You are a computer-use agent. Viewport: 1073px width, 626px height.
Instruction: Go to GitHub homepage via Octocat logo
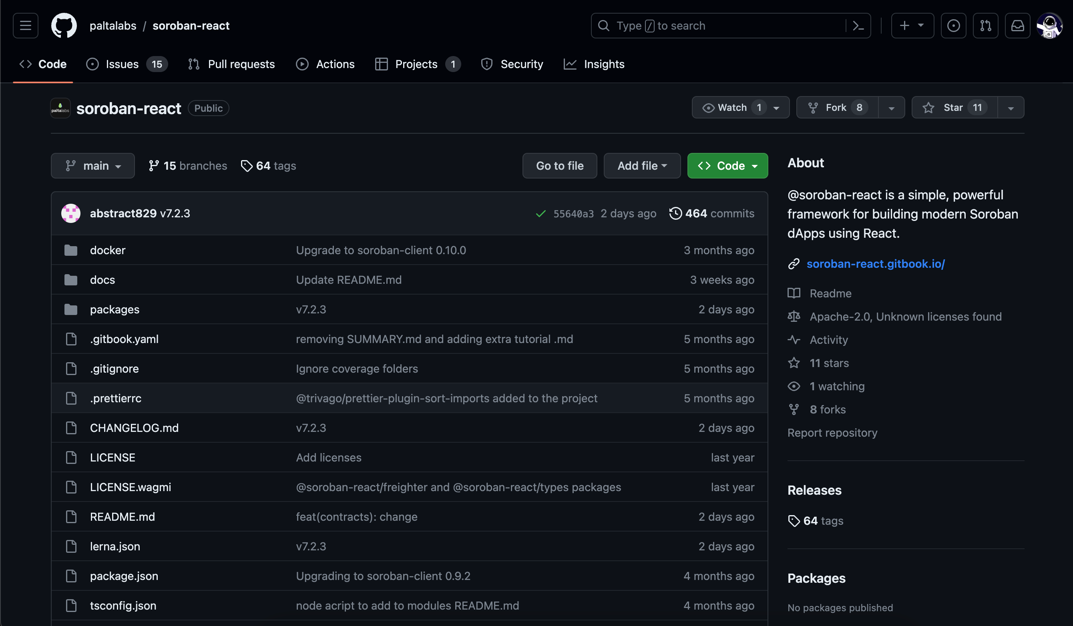64,26
